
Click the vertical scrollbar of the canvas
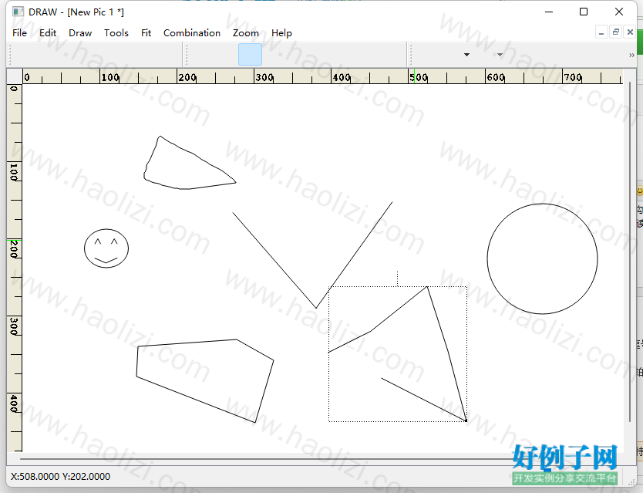630,252
